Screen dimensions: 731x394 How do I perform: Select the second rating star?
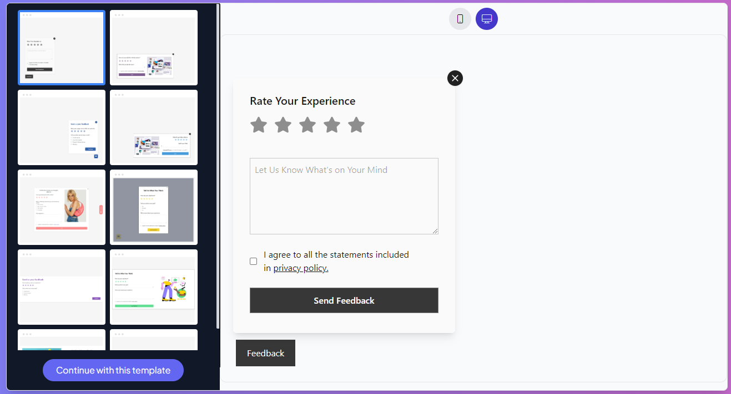coord(283,125)
